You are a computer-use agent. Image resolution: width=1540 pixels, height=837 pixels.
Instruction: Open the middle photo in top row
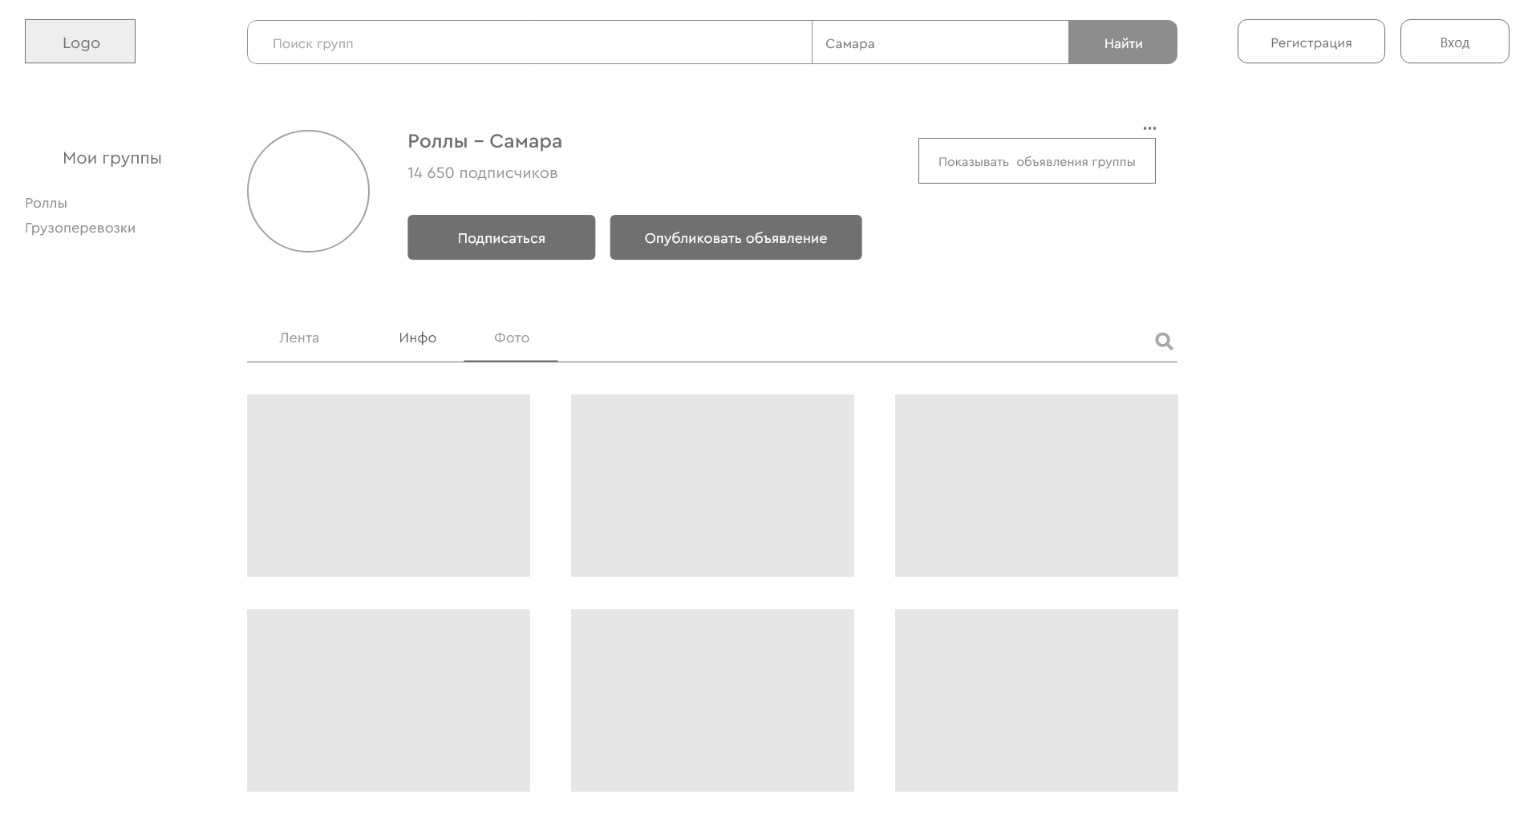(x=712, y=486)
